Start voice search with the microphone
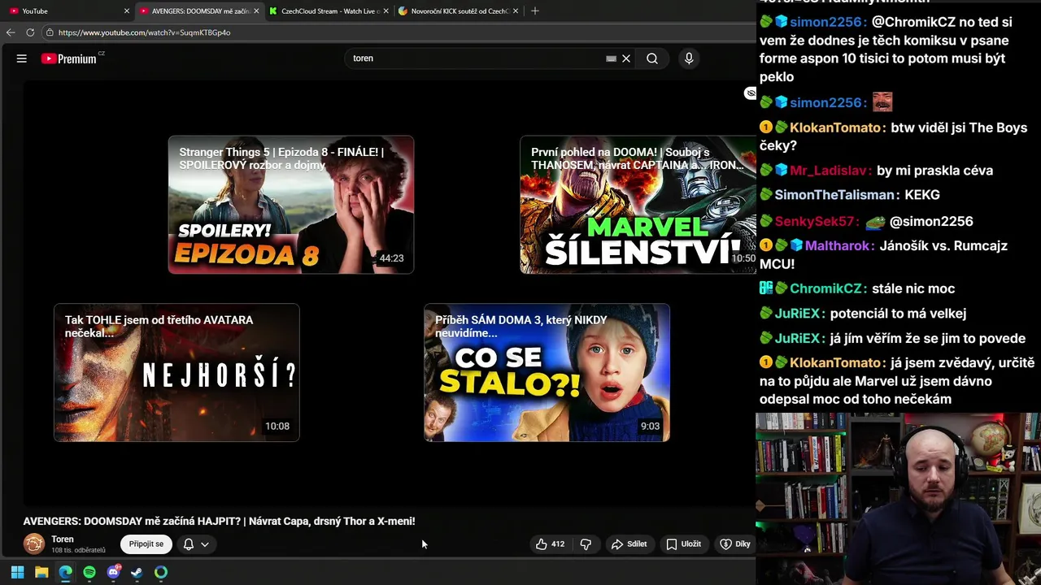The height and width of the screenshot is (585, 1041). coord(689,58)
